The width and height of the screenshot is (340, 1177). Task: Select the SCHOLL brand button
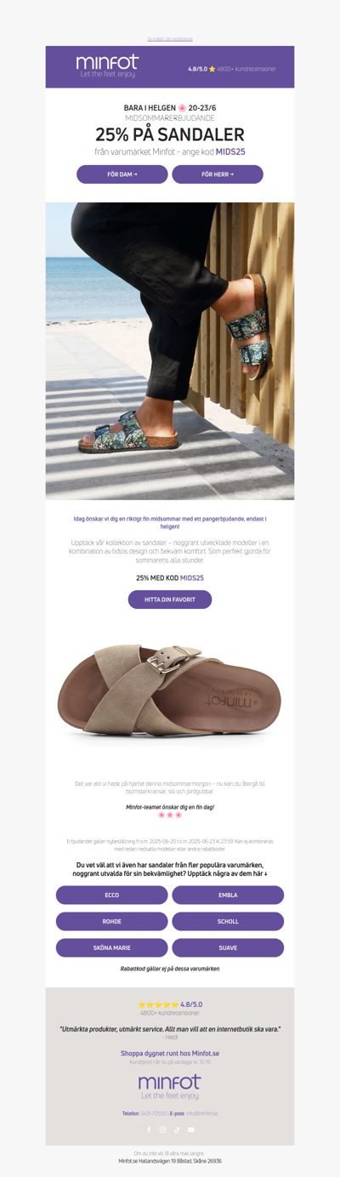click(228, 921)
